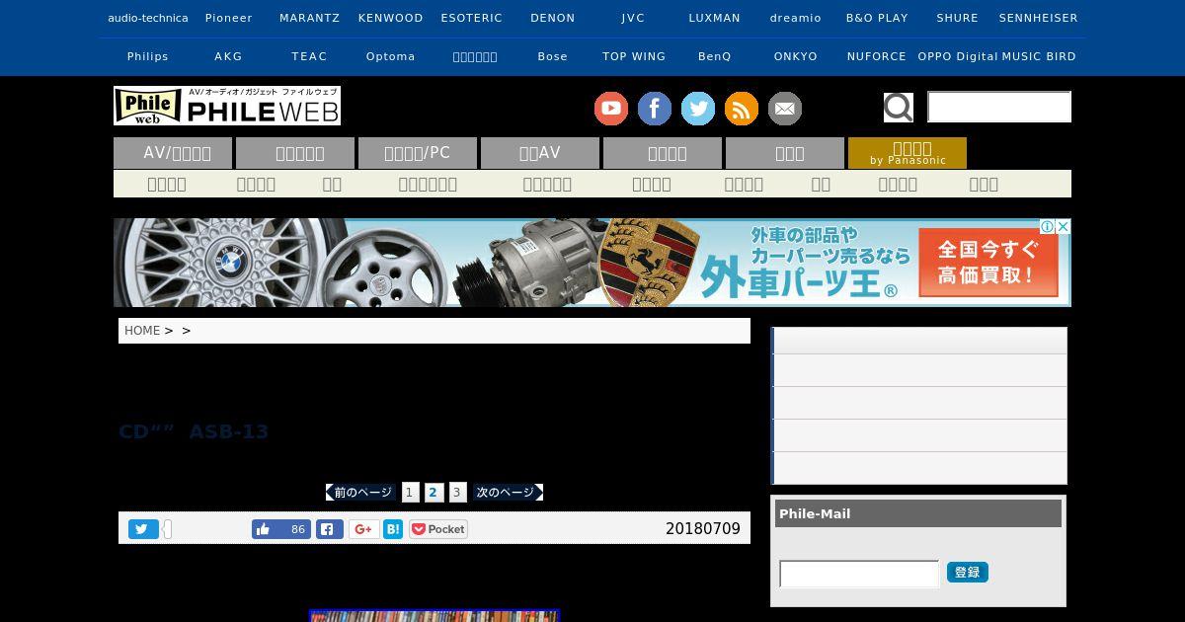The image size is (1185, 622).
Task: Share the article on Google Plus
Action: point(363,529)
